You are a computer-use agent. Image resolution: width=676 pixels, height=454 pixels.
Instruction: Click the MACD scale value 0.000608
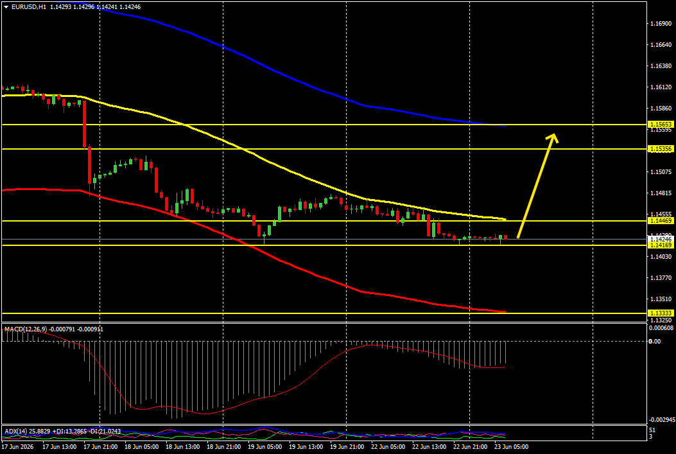pos(661,327)
